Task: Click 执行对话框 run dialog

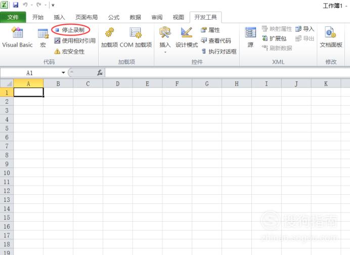Action: click(219, 52)
